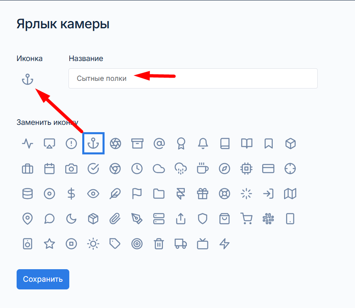The height and width of the screenshot is (308, 355).
Task: Select the map pin icon
Action: pos(28,219)
